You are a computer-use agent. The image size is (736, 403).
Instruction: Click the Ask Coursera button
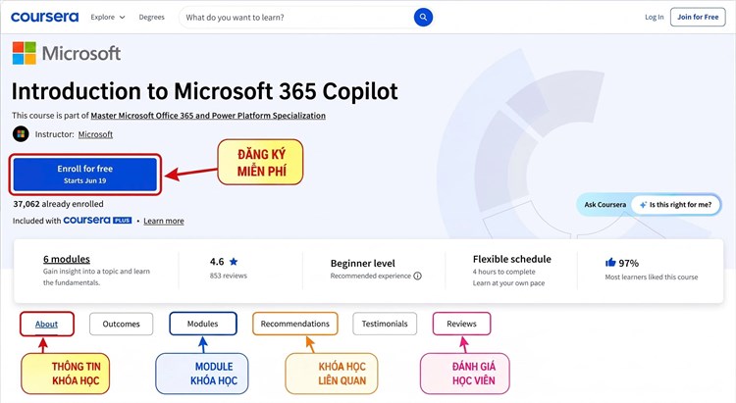click(605, 205)
